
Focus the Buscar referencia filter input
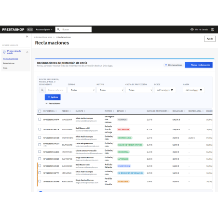click(x=56, y=90)
